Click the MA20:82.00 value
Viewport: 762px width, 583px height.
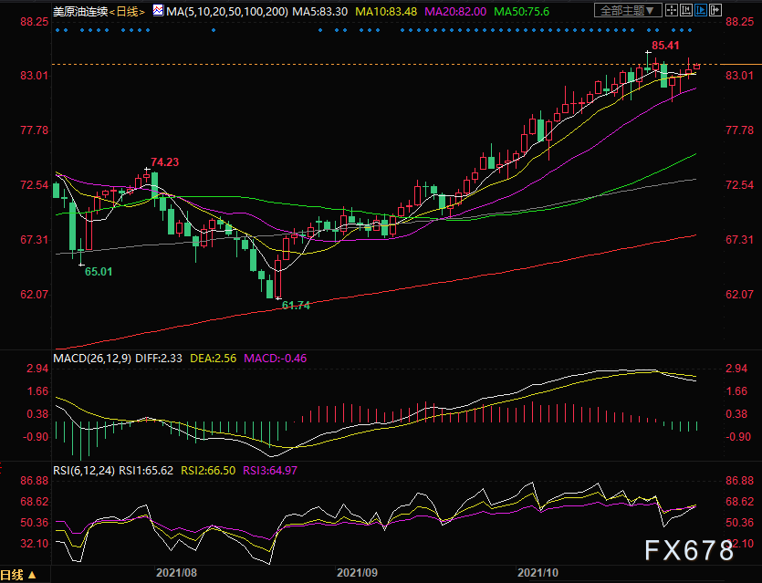[455, 11]
